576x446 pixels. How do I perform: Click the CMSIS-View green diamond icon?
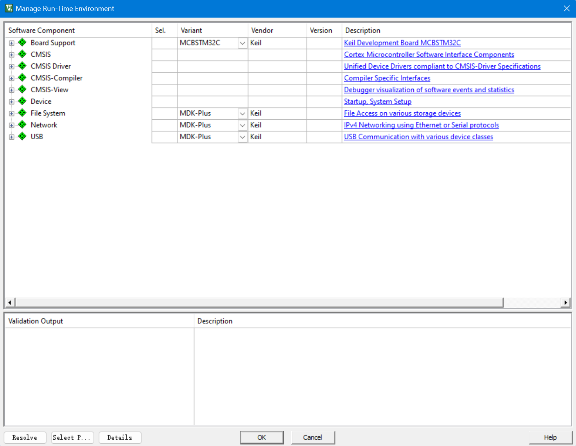click(22, 89)
